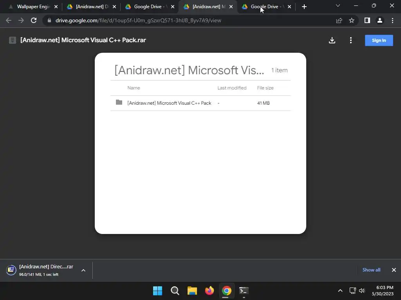
Task: Show hidden system tray icons
Action: 340,291
